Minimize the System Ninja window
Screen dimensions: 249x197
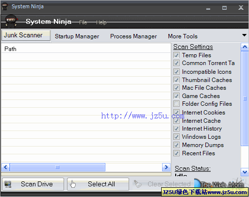click(208, 8)
